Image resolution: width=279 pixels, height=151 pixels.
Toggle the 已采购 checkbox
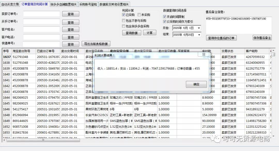[124, 15]
